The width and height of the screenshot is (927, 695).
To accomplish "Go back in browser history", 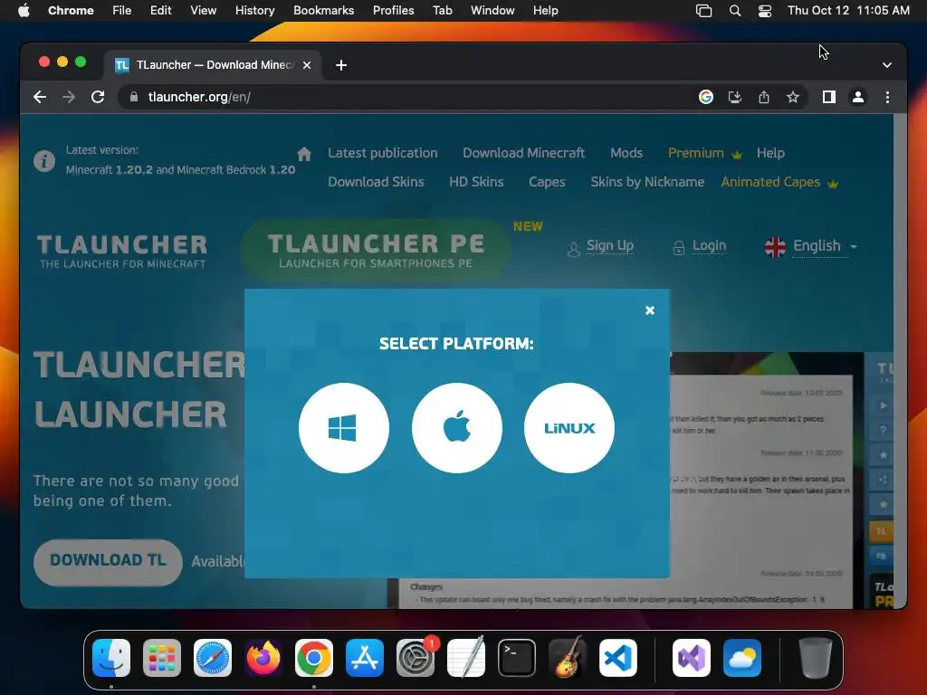I will [x=40, y=97].
